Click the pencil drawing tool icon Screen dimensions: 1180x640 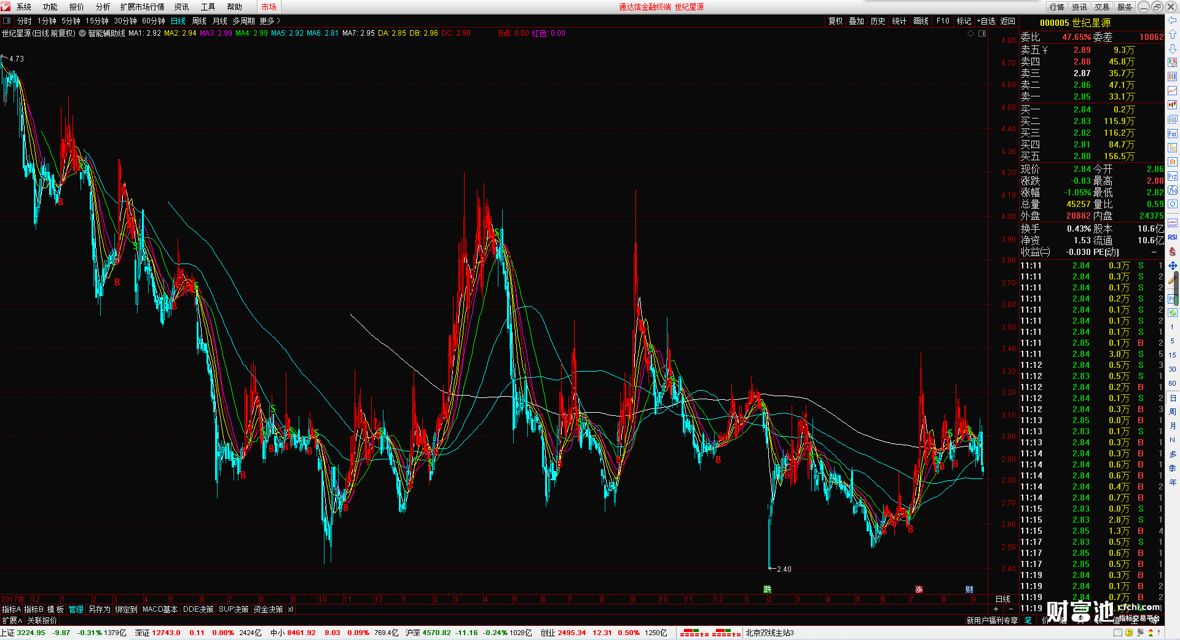[1173, 279]
